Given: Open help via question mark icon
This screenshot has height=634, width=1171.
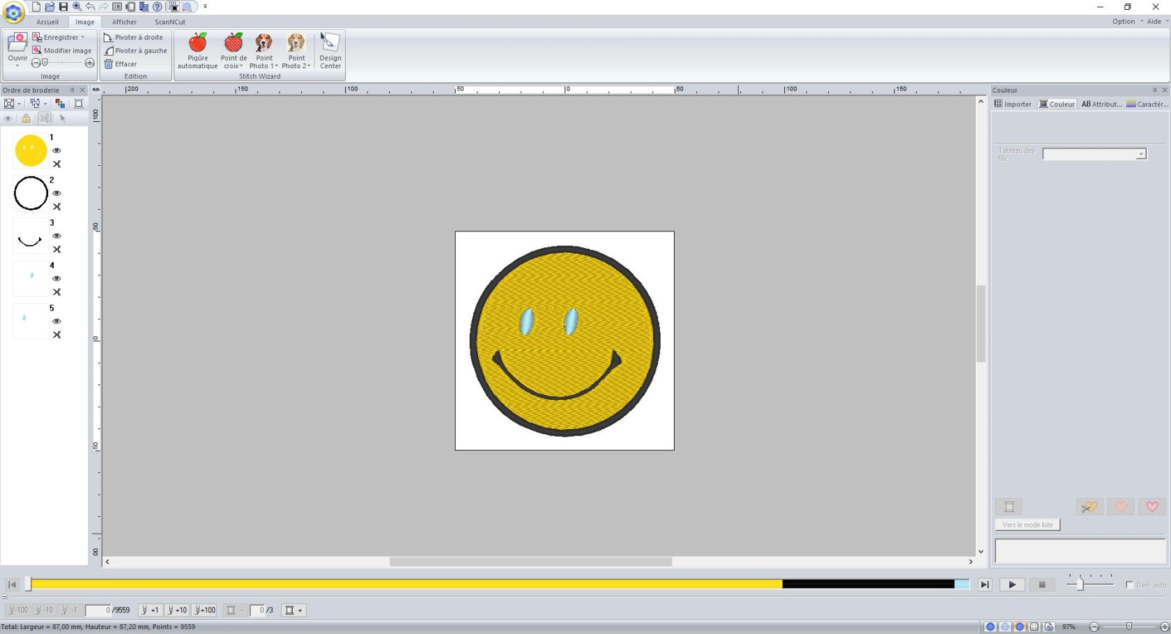Looking at the screenshot, I should 158,7.
